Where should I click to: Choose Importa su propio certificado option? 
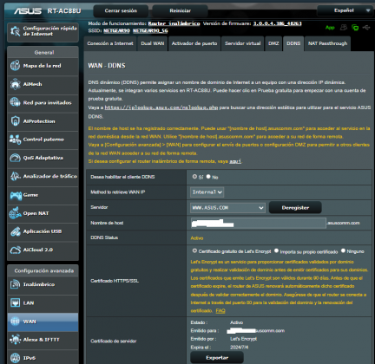click(x=276, y=250)
